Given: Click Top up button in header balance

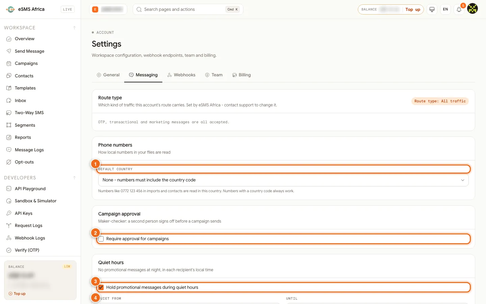Looking at the screenshot, I should [x=413, y=9].
